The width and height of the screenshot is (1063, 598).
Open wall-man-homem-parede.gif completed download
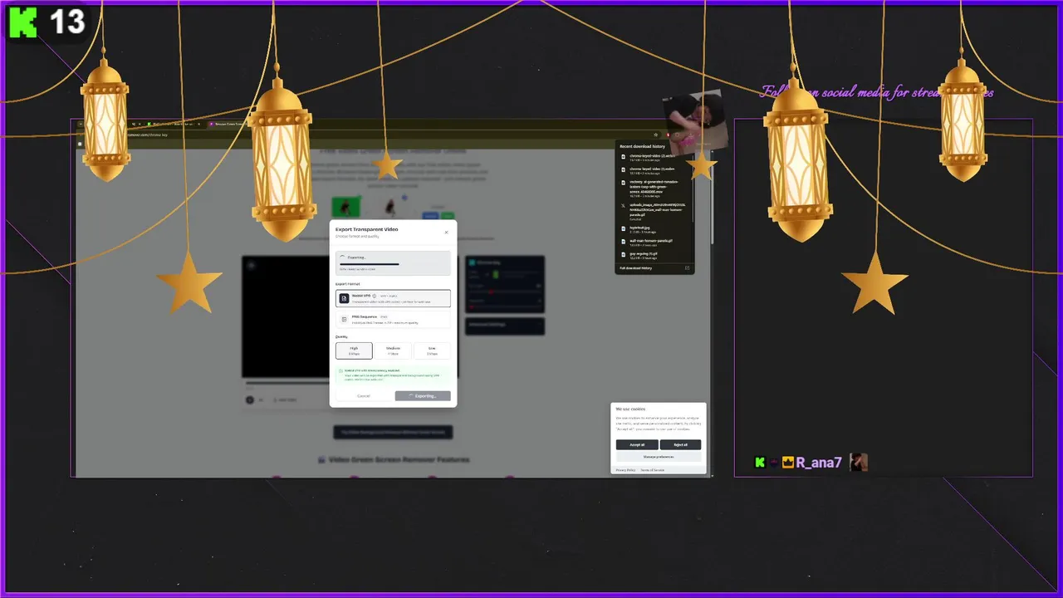[654, 242]
